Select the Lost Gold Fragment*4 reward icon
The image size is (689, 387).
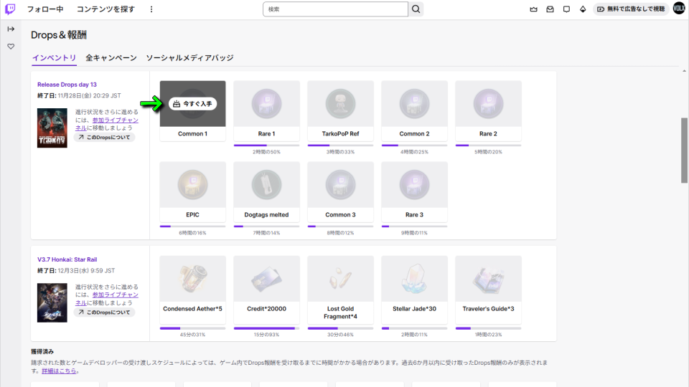pyautogui.click(x=340, y=279)
